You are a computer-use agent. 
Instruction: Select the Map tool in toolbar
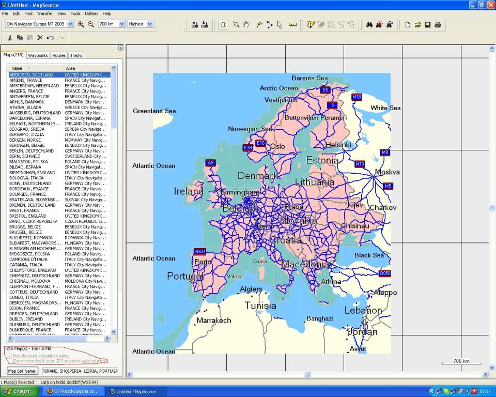[223, 24]
